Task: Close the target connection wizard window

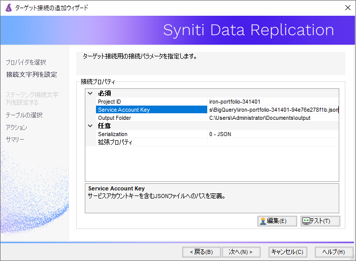Action: (347, 8)
